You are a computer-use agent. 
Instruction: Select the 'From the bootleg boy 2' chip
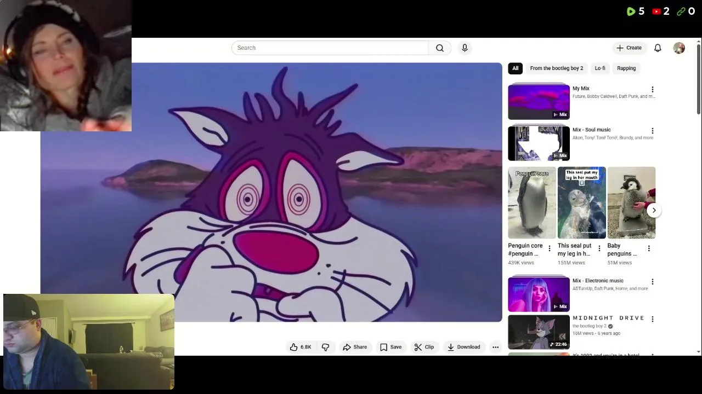[556, 68]
